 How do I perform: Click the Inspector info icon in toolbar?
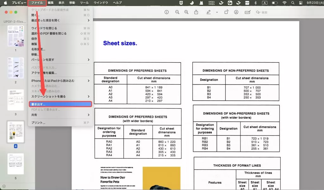point(166,12)
